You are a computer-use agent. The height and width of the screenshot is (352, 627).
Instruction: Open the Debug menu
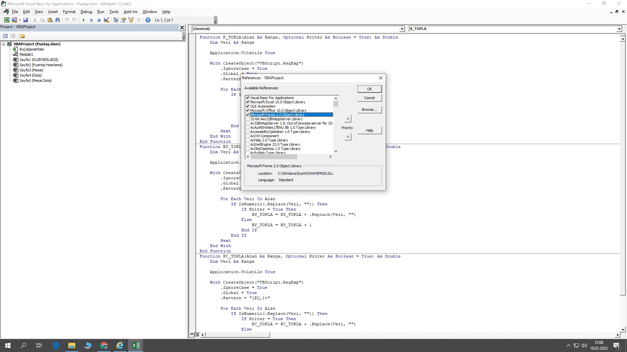(86, 12)
